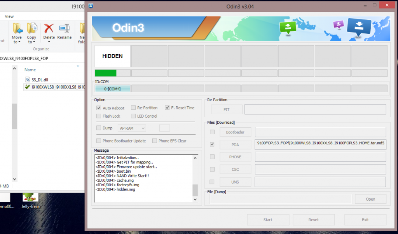Open the AP RAM dropdown
The height and width of the screenshot is (234, 398).
click(x=132, y=128)
